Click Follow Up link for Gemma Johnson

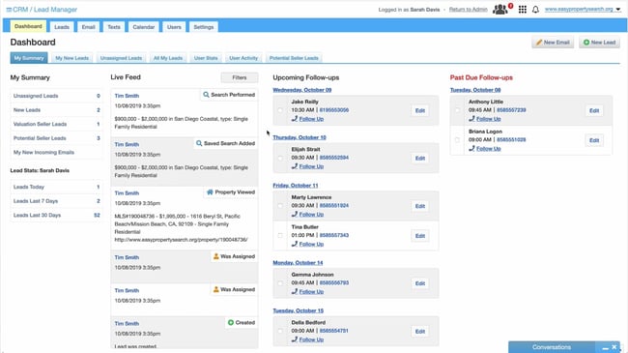coord(311,292)
